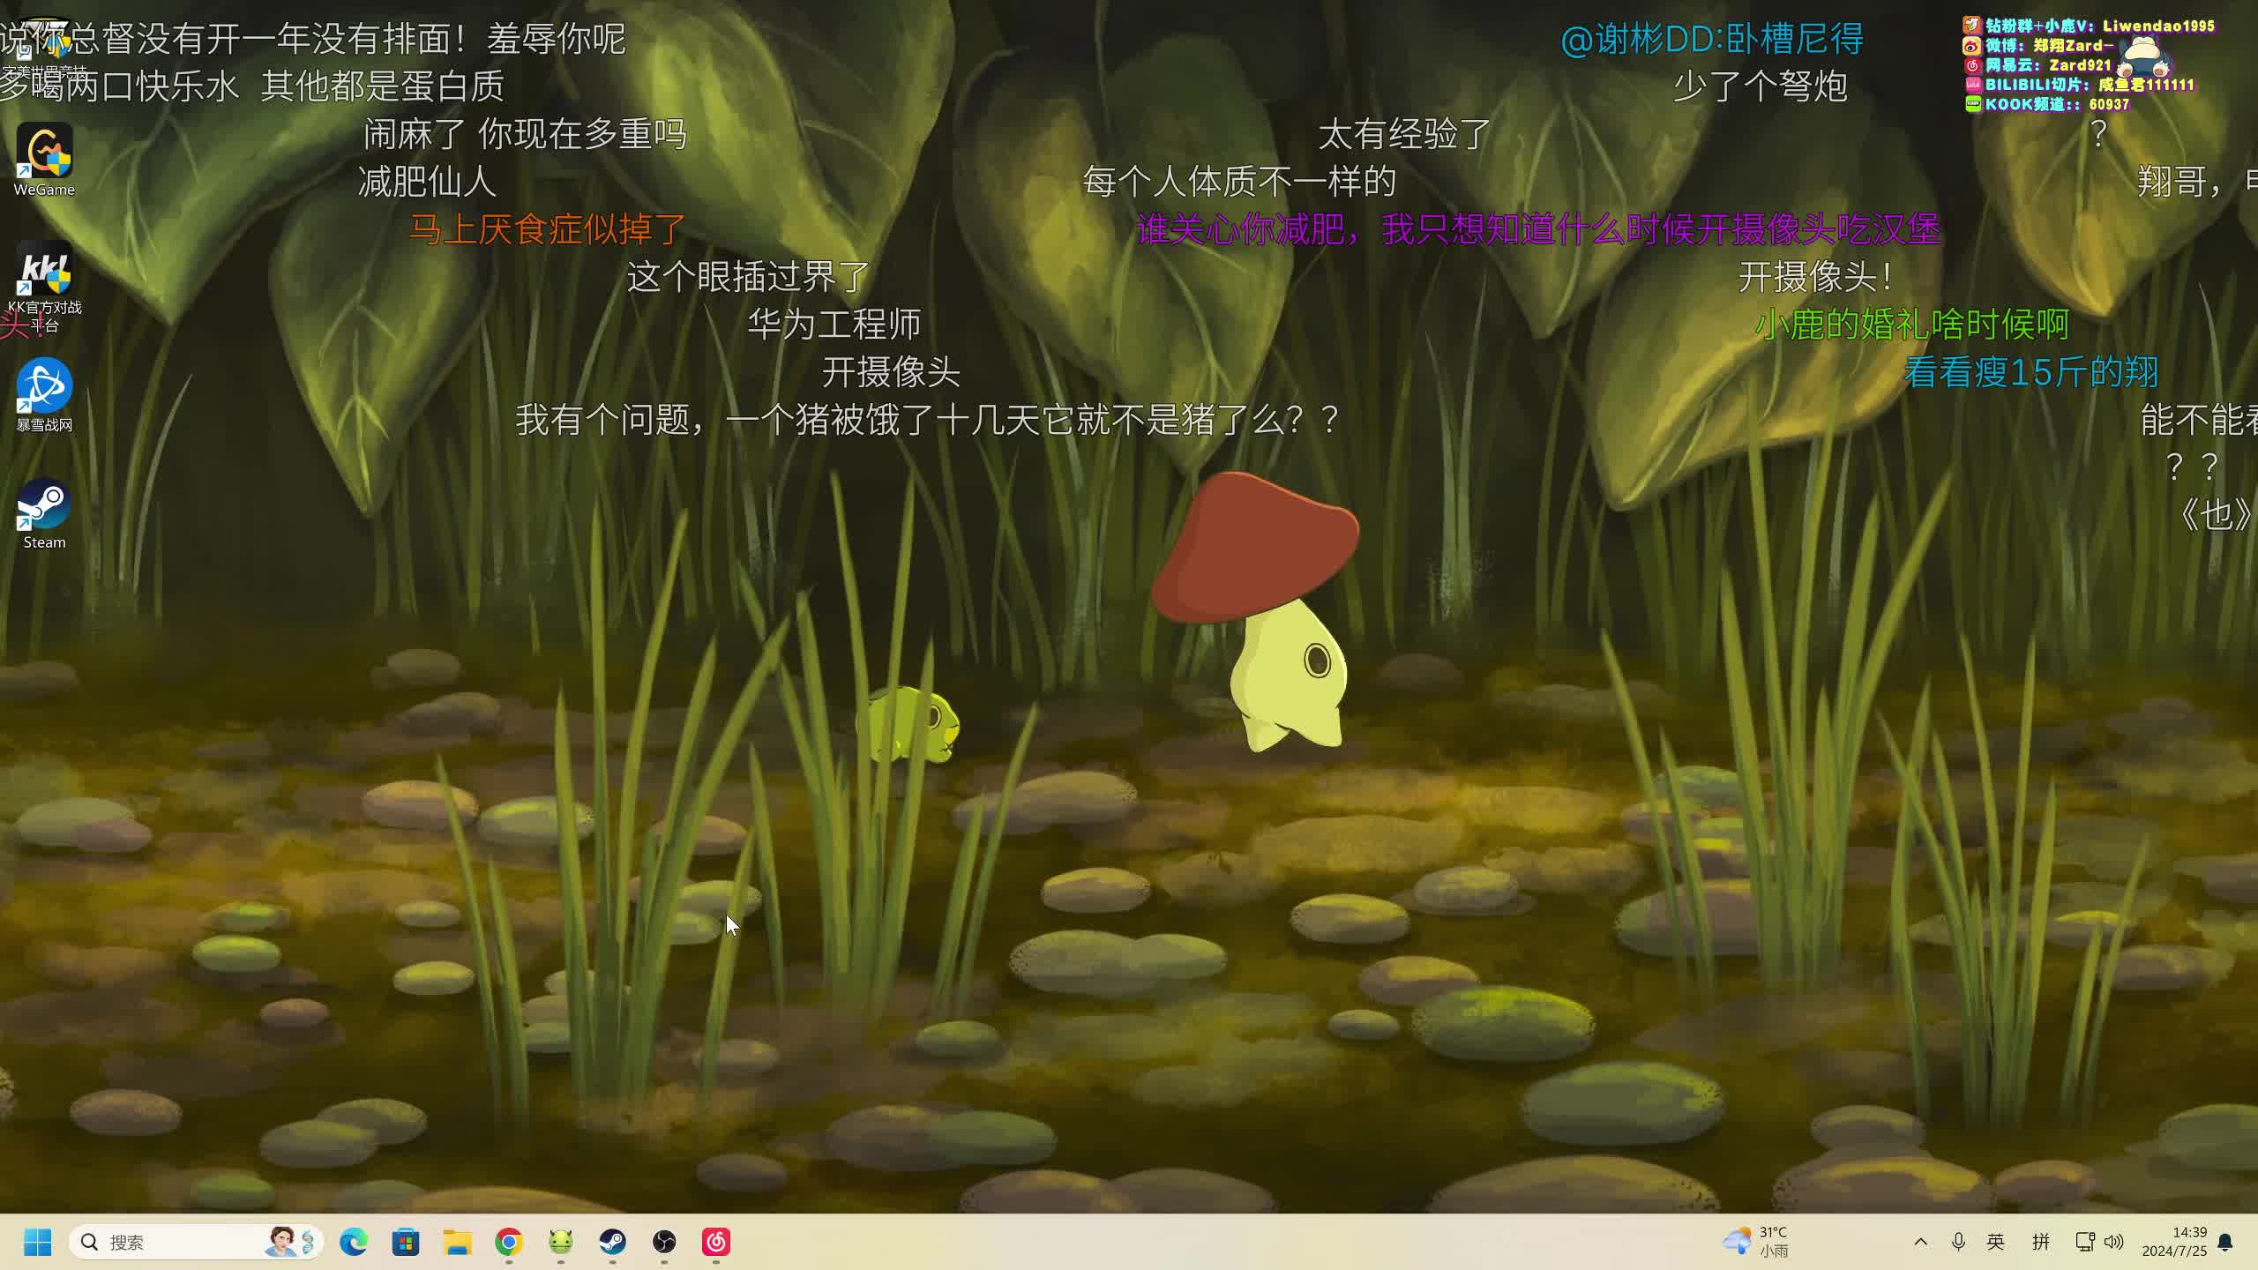Toggle the 拼 pinyin input mode
Screen dimensions: 2258x1270
point(2041,1242)
